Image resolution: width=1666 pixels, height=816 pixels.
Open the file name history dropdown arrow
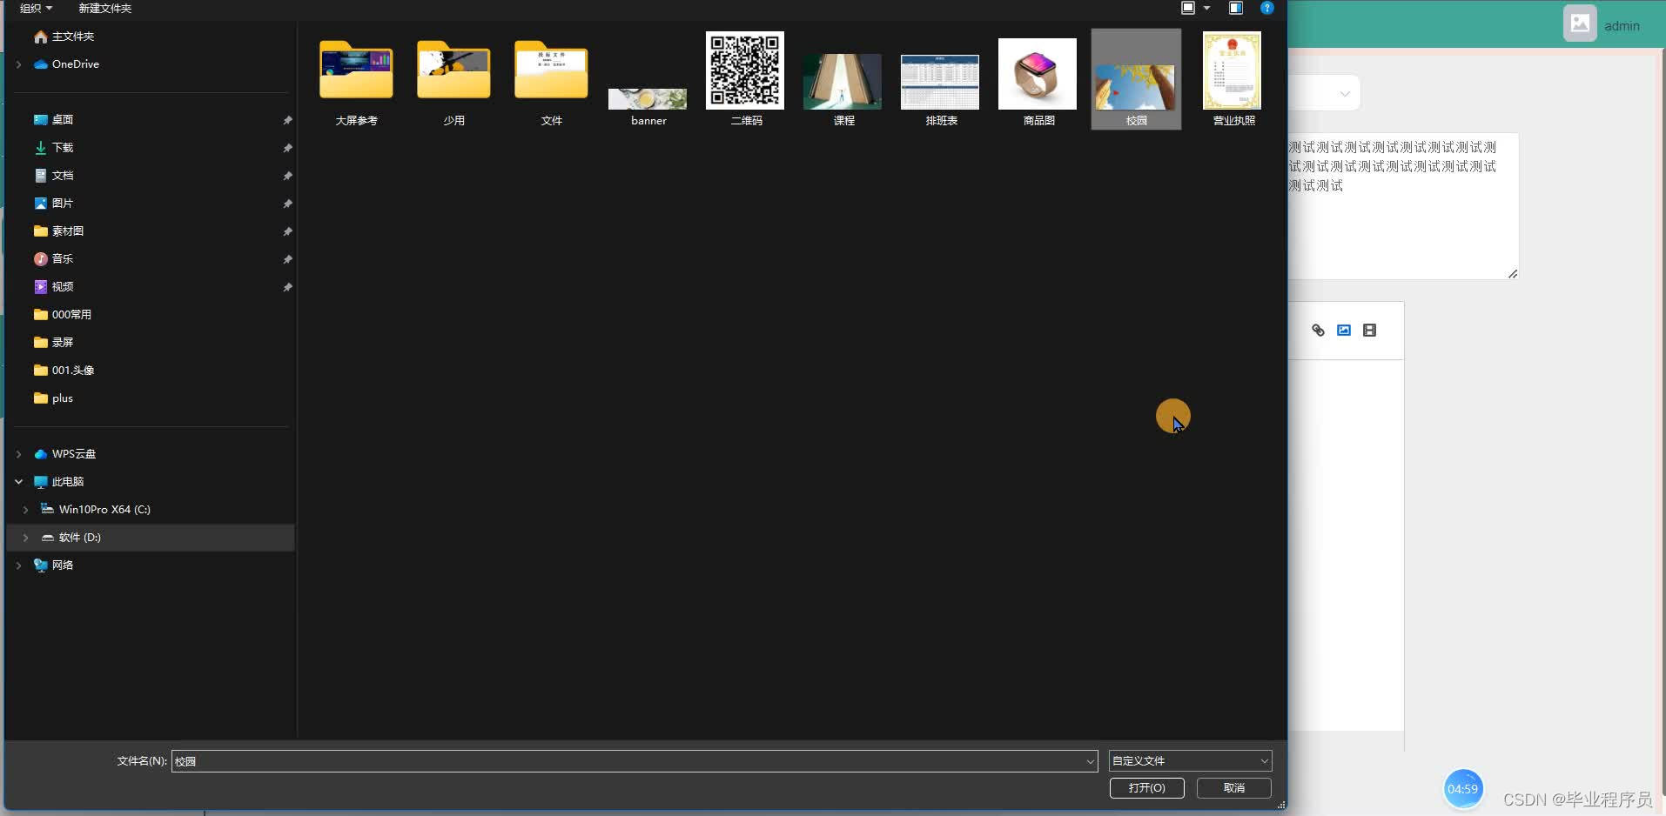[x=1090, y=761]
